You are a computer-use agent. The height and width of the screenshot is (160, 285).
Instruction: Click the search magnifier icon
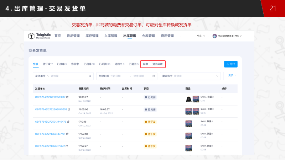tap(90, 76)
